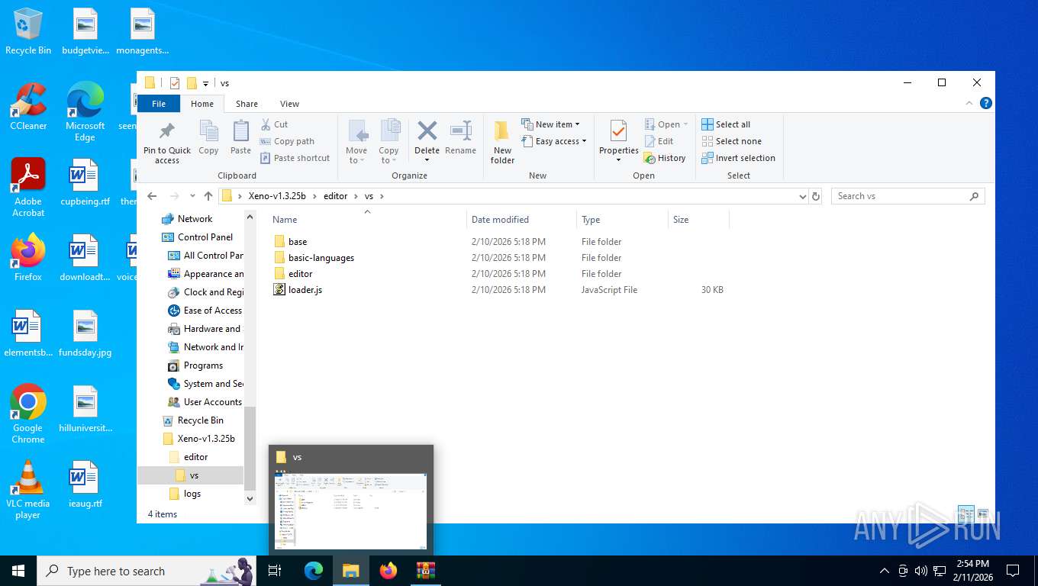
Task: Select Programs in navigation tree
Action: (x=203, y=365)
